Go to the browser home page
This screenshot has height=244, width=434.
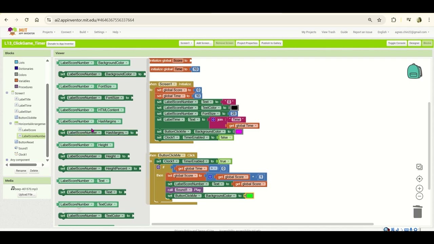pos(37,20)
